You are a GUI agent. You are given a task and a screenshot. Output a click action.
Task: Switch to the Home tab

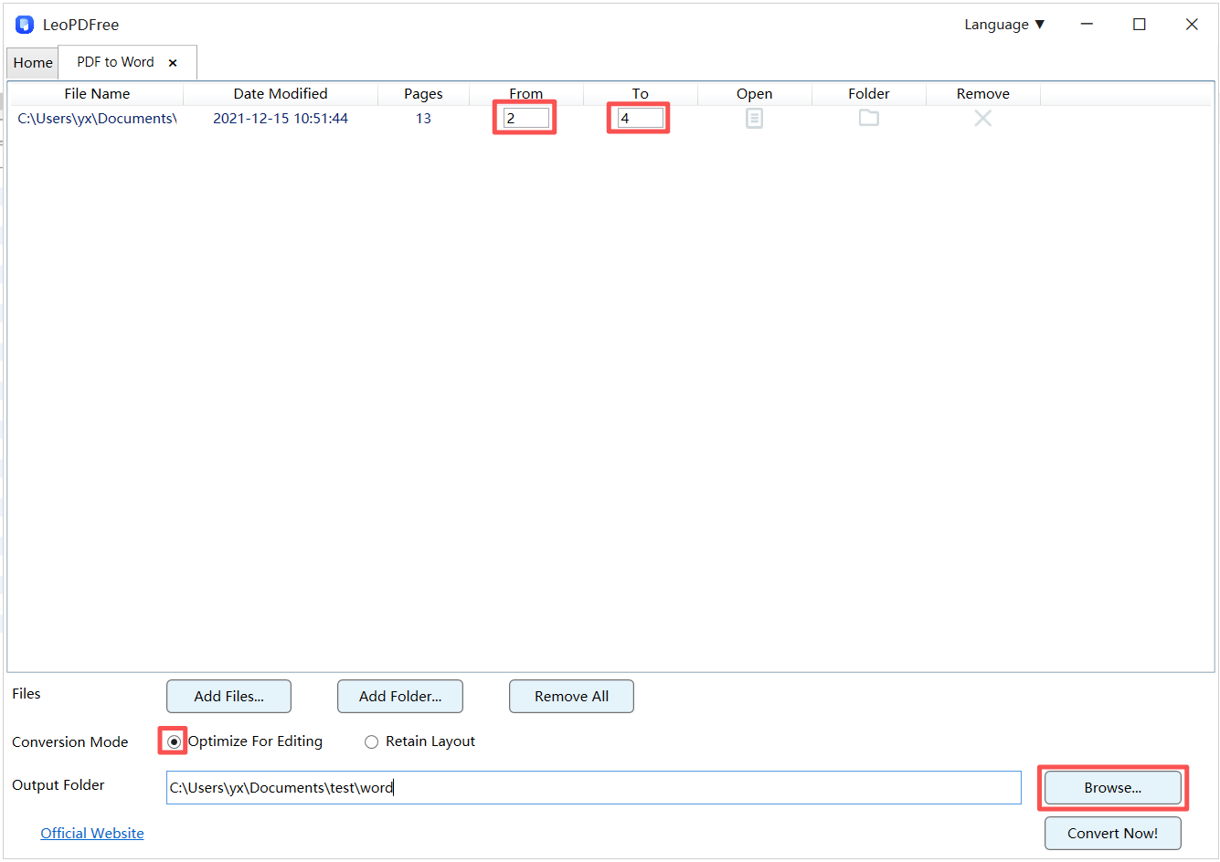click(x=33, y=63)
